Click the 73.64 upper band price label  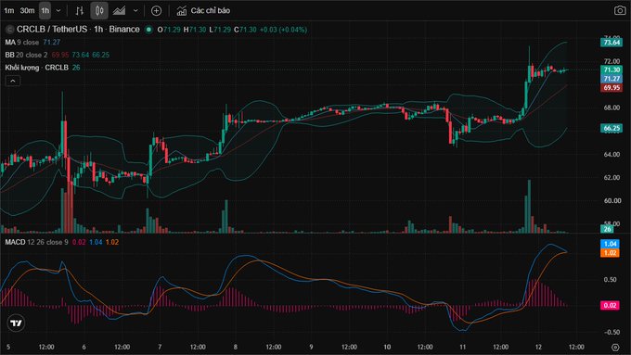coord(612,43)
